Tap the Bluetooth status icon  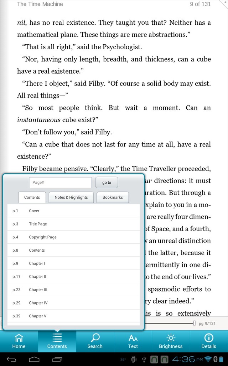pos(215,360)
